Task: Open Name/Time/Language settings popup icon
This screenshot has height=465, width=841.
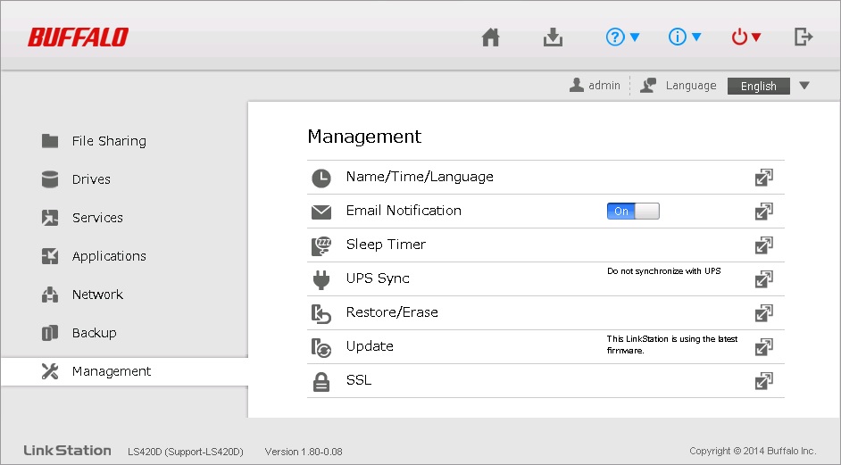Action: click(763, 178)
